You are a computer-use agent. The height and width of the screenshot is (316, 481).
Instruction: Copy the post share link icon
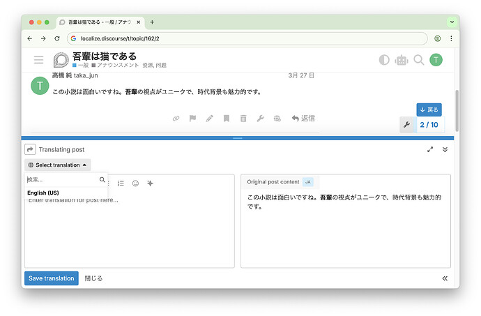click(x=176, y=118)
